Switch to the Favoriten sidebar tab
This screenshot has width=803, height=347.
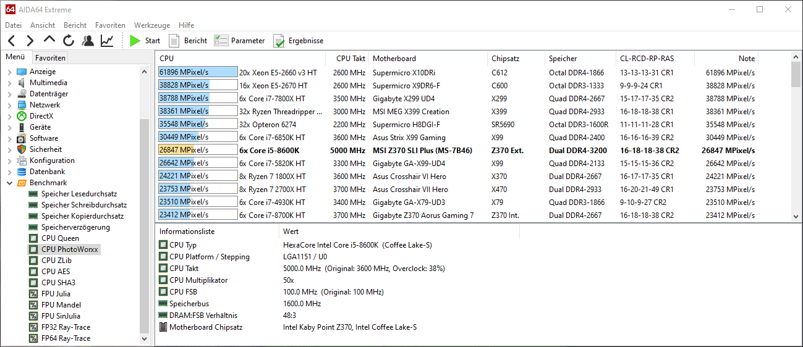pyautogui.click(x=50, y=58)
